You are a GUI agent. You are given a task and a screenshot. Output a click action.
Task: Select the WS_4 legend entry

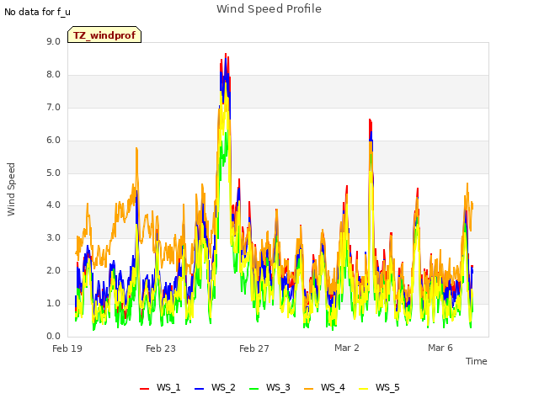click(324, 387)
